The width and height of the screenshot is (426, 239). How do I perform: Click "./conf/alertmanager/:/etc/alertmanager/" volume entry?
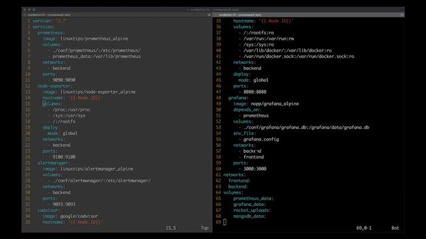pyautogui.click(x=102, y=181)
